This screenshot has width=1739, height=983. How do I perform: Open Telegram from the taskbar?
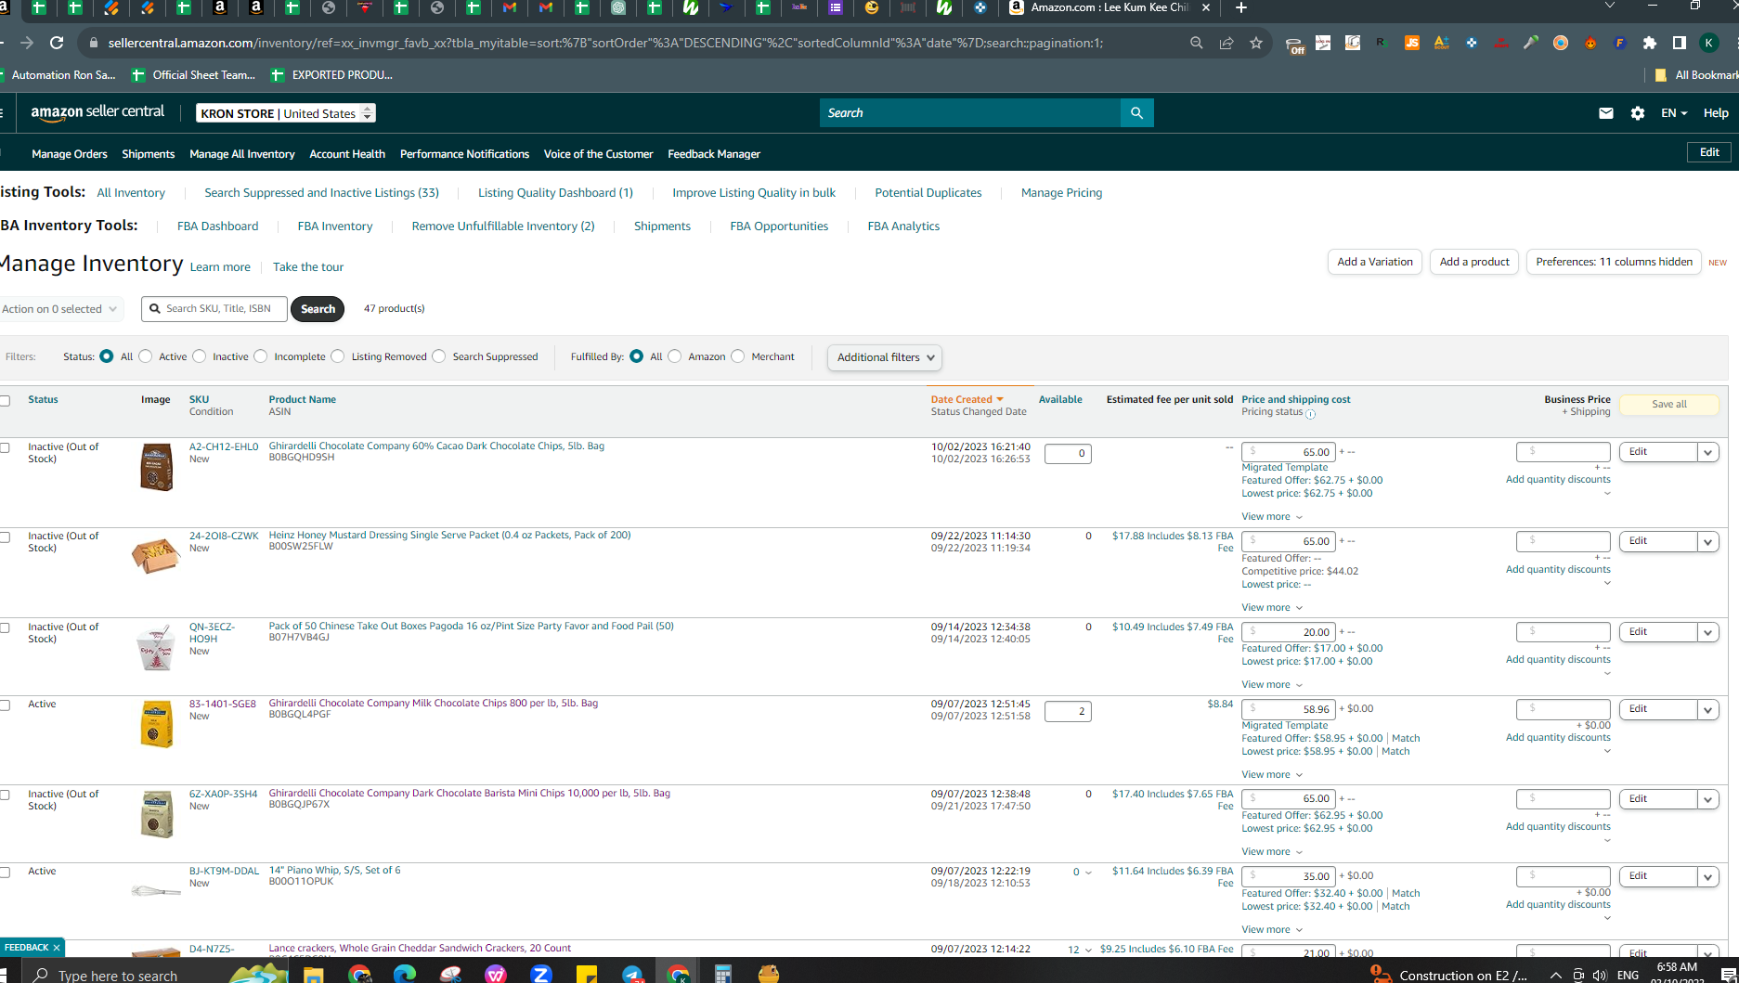pos(632,974)
